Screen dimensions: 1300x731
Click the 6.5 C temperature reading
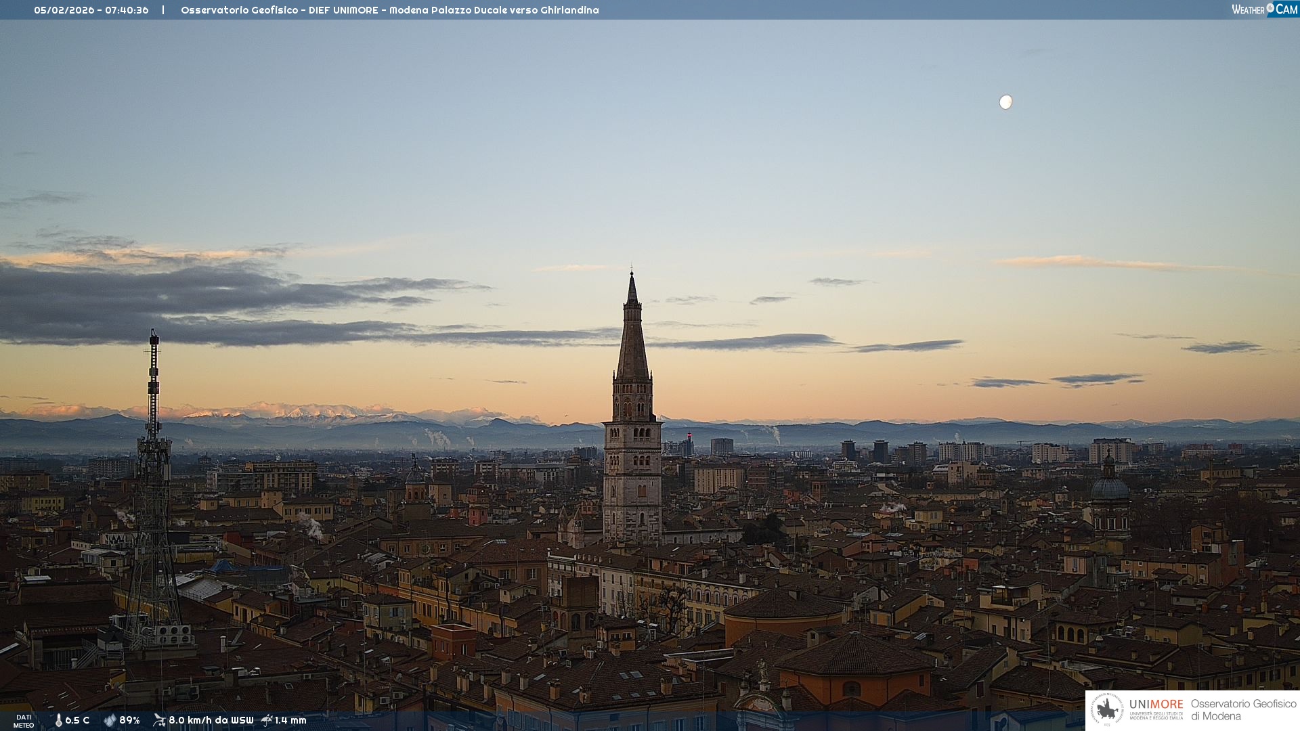tap(77, 720)
